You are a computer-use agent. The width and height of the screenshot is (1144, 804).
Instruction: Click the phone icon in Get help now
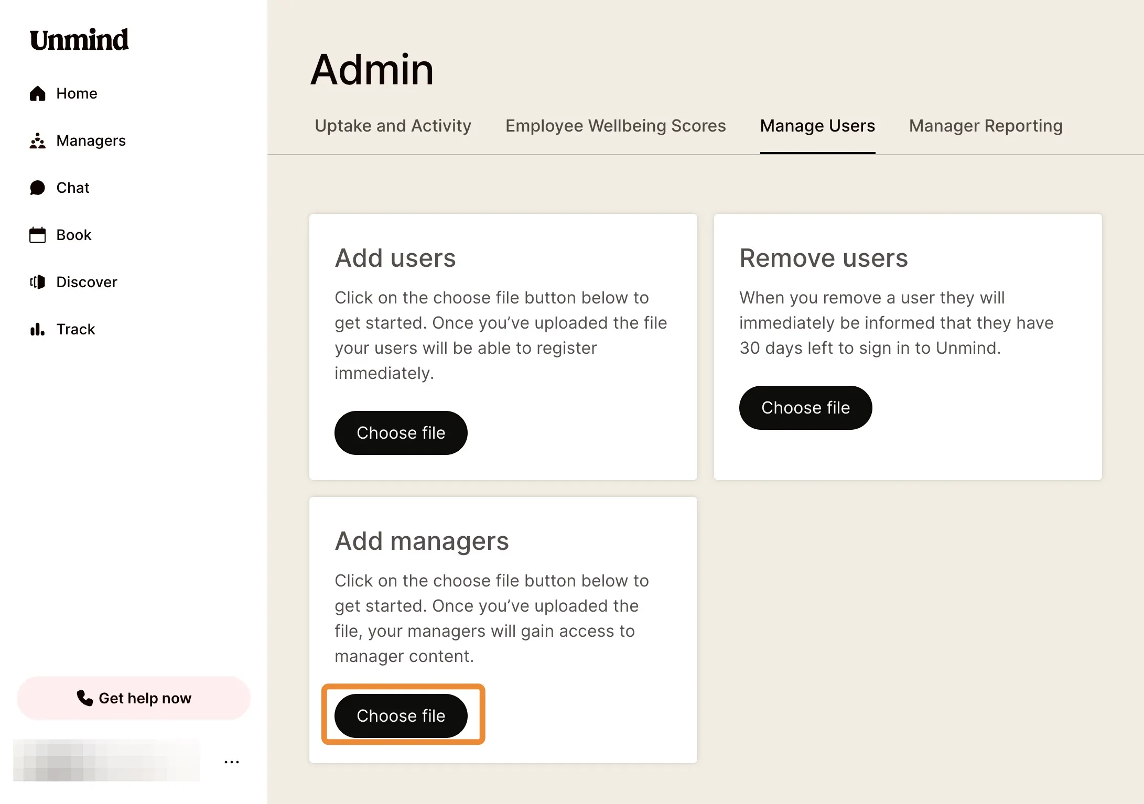click(84, 698)
